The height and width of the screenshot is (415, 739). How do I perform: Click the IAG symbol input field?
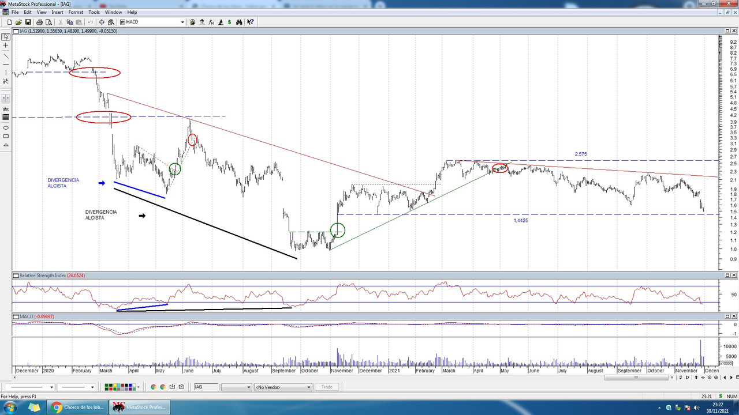(x=206, y=387)
